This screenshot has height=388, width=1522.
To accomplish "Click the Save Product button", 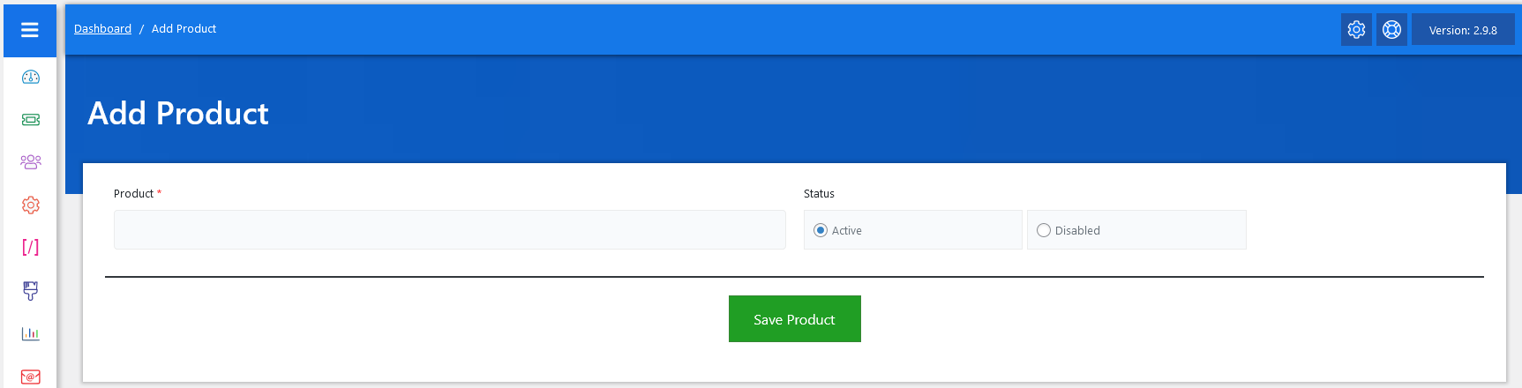I will (x=794, y=319).
